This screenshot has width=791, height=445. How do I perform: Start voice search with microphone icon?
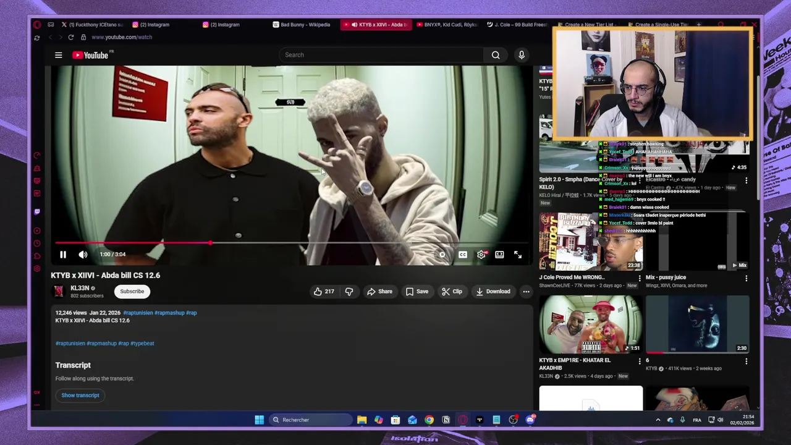pos(522,55)
